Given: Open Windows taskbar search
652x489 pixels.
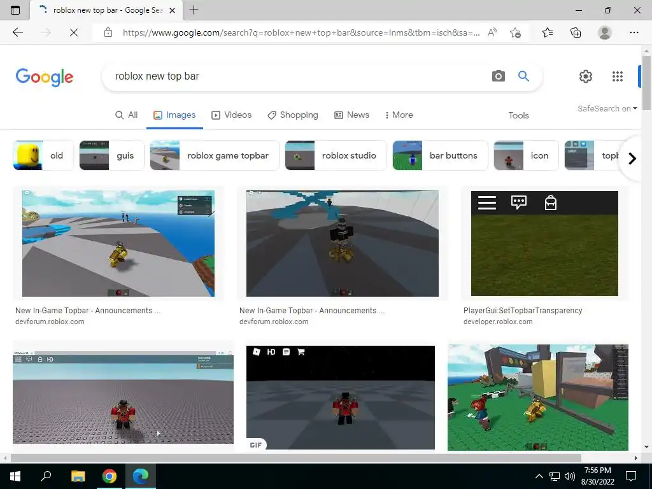Looking at the screenshot, I should [x=46, y=476].
